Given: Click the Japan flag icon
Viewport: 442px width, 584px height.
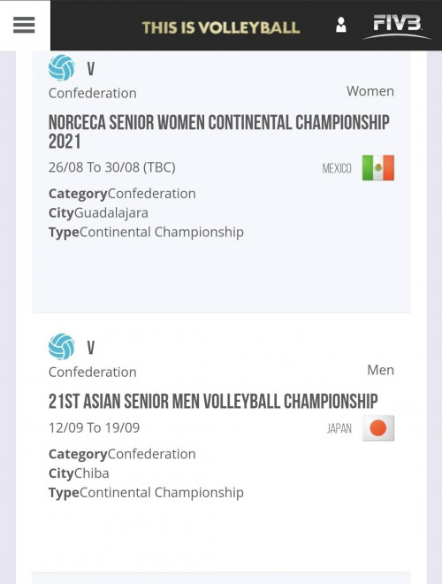Looking at the screenshot, I should point(378,428).
